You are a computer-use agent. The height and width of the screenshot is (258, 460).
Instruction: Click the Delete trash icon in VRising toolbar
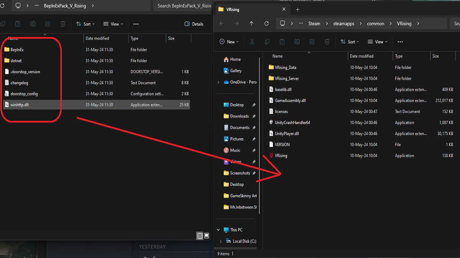327,42
